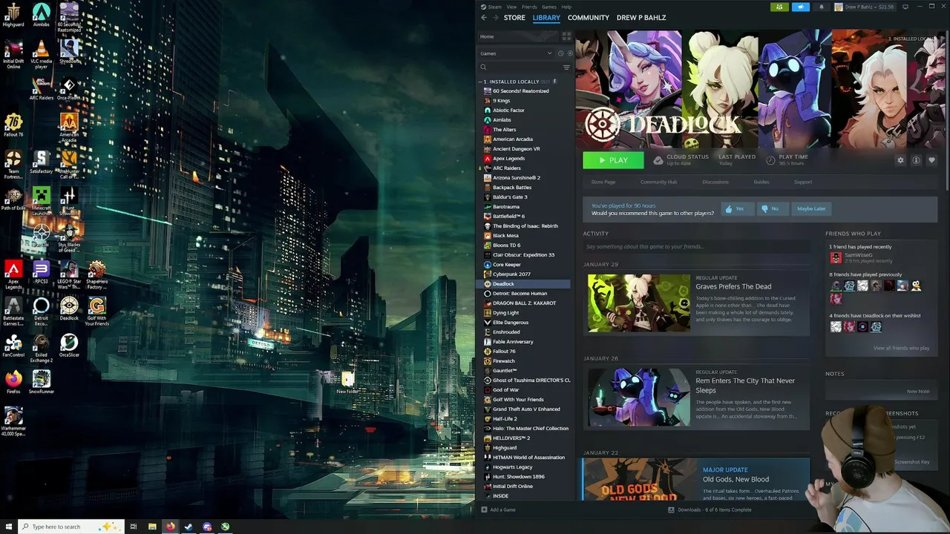Viewport: 950px width, 534px height.
Task: Open the Deadlock Guides link
Action: pos(761,182)
